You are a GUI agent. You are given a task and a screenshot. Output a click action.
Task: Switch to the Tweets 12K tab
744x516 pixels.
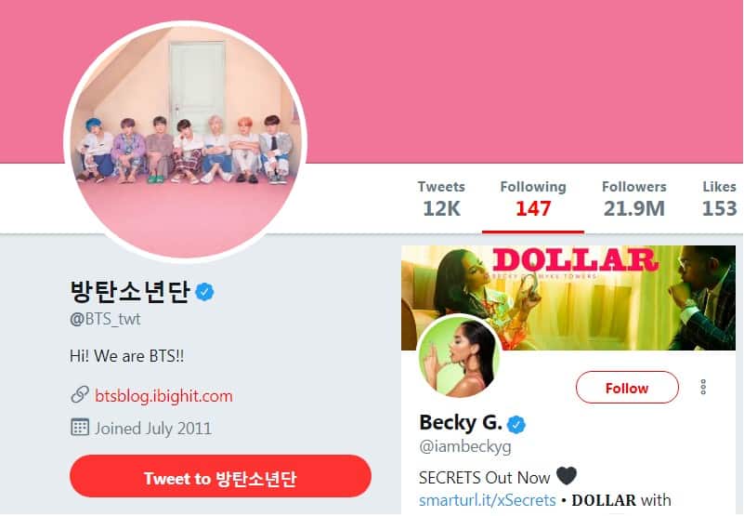pyautogui.click(x=441, y=199)
